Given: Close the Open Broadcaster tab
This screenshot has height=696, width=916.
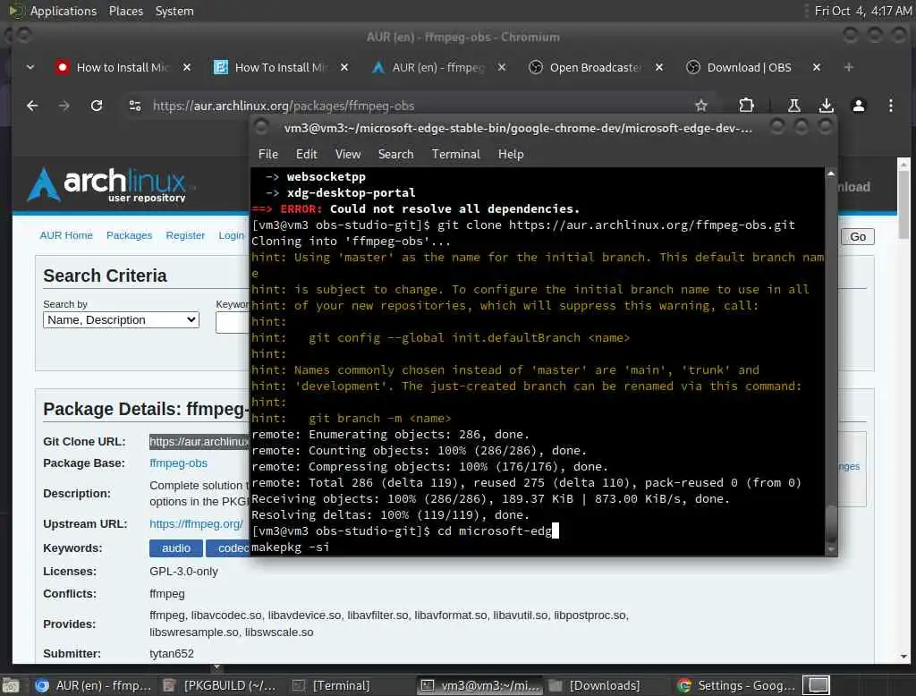Looking at the screenshot, I should [x=659, y=68].
